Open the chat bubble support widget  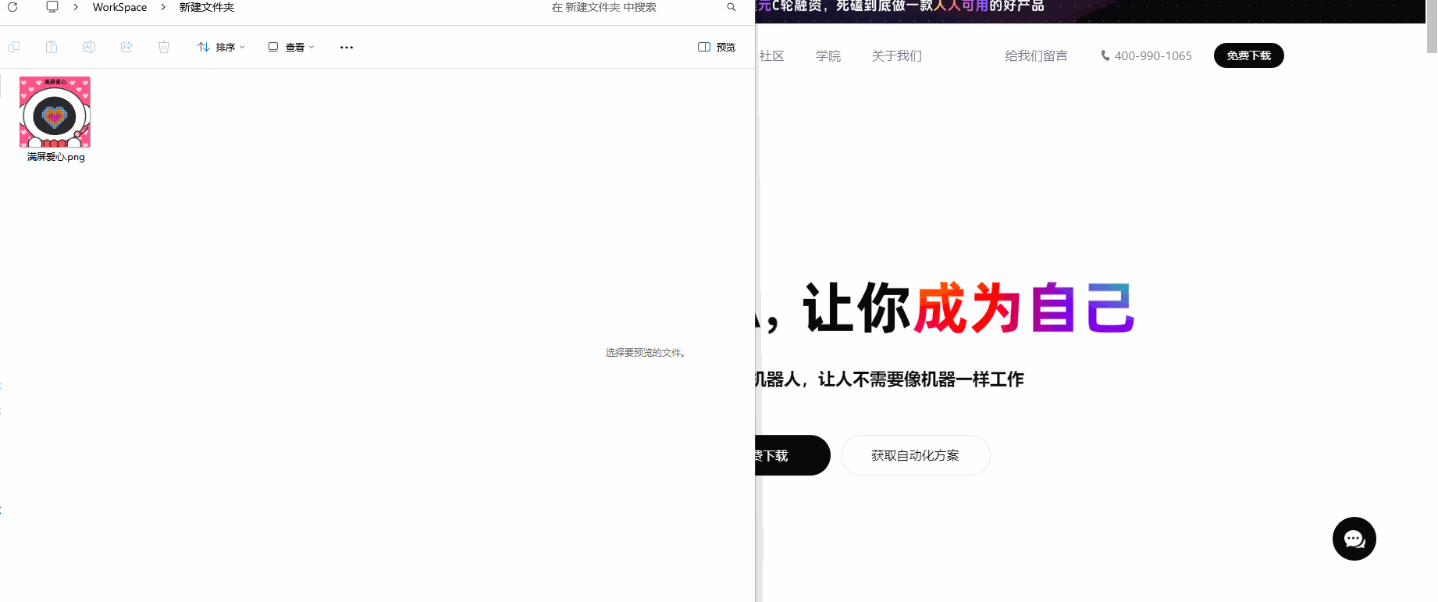[x=1354, y=539]
